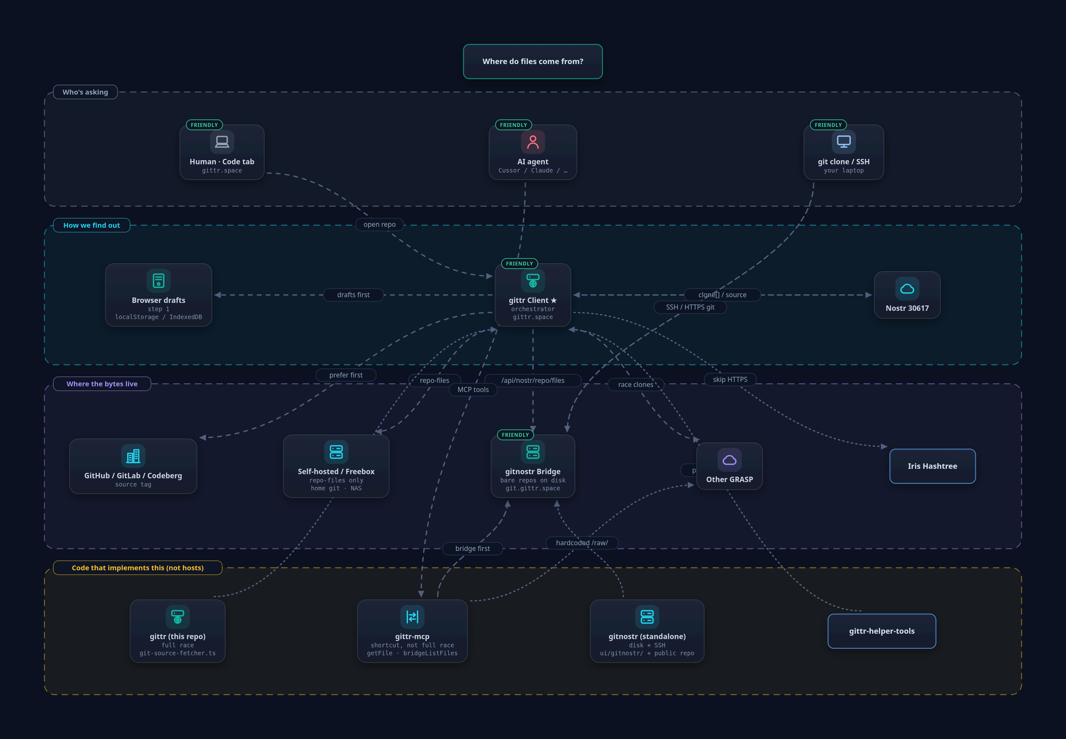Click the 'localStorage / IndexedDB' text
The height and width of the screenshot is (739, 1066).
(x=158, y=317)
